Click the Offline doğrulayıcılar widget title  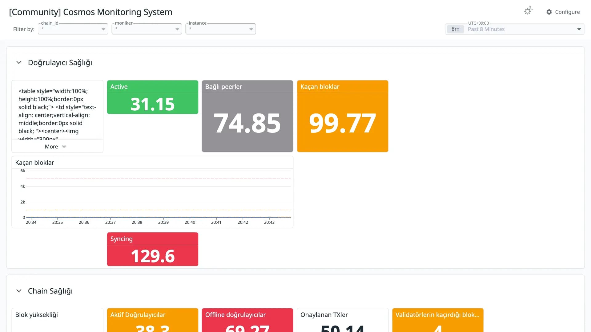pyautogui.click(x=235, y=315)
